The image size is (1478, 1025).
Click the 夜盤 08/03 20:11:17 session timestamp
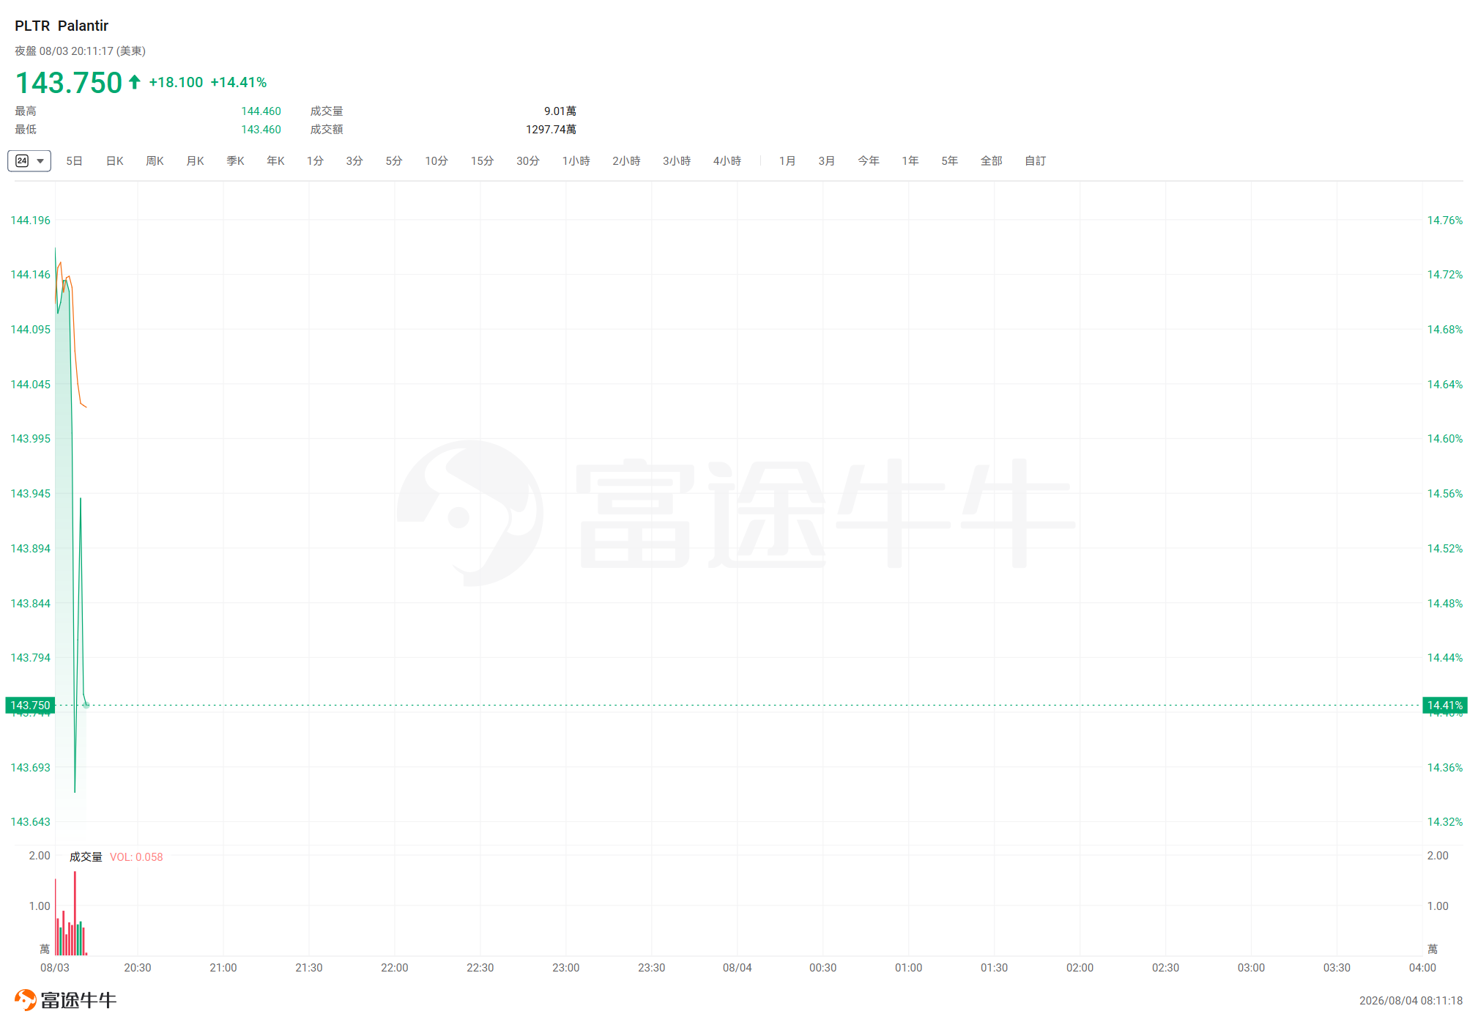(x=81, y=51)
